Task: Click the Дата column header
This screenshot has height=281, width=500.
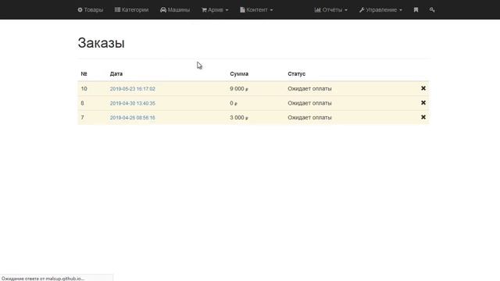Action: (116, 73)
